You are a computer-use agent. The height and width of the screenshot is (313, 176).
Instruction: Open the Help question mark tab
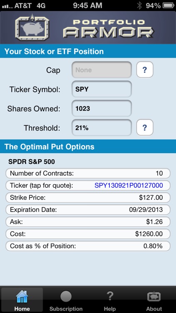(110, 296)
